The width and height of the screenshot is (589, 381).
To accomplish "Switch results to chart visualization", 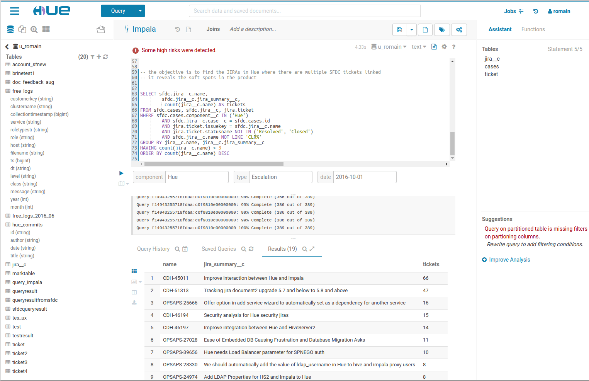I will [134, 282].
